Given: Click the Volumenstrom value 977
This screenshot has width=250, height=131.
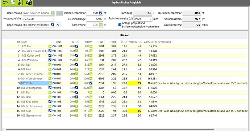Looking at the screenshot, I should click(x=192, y=19).
